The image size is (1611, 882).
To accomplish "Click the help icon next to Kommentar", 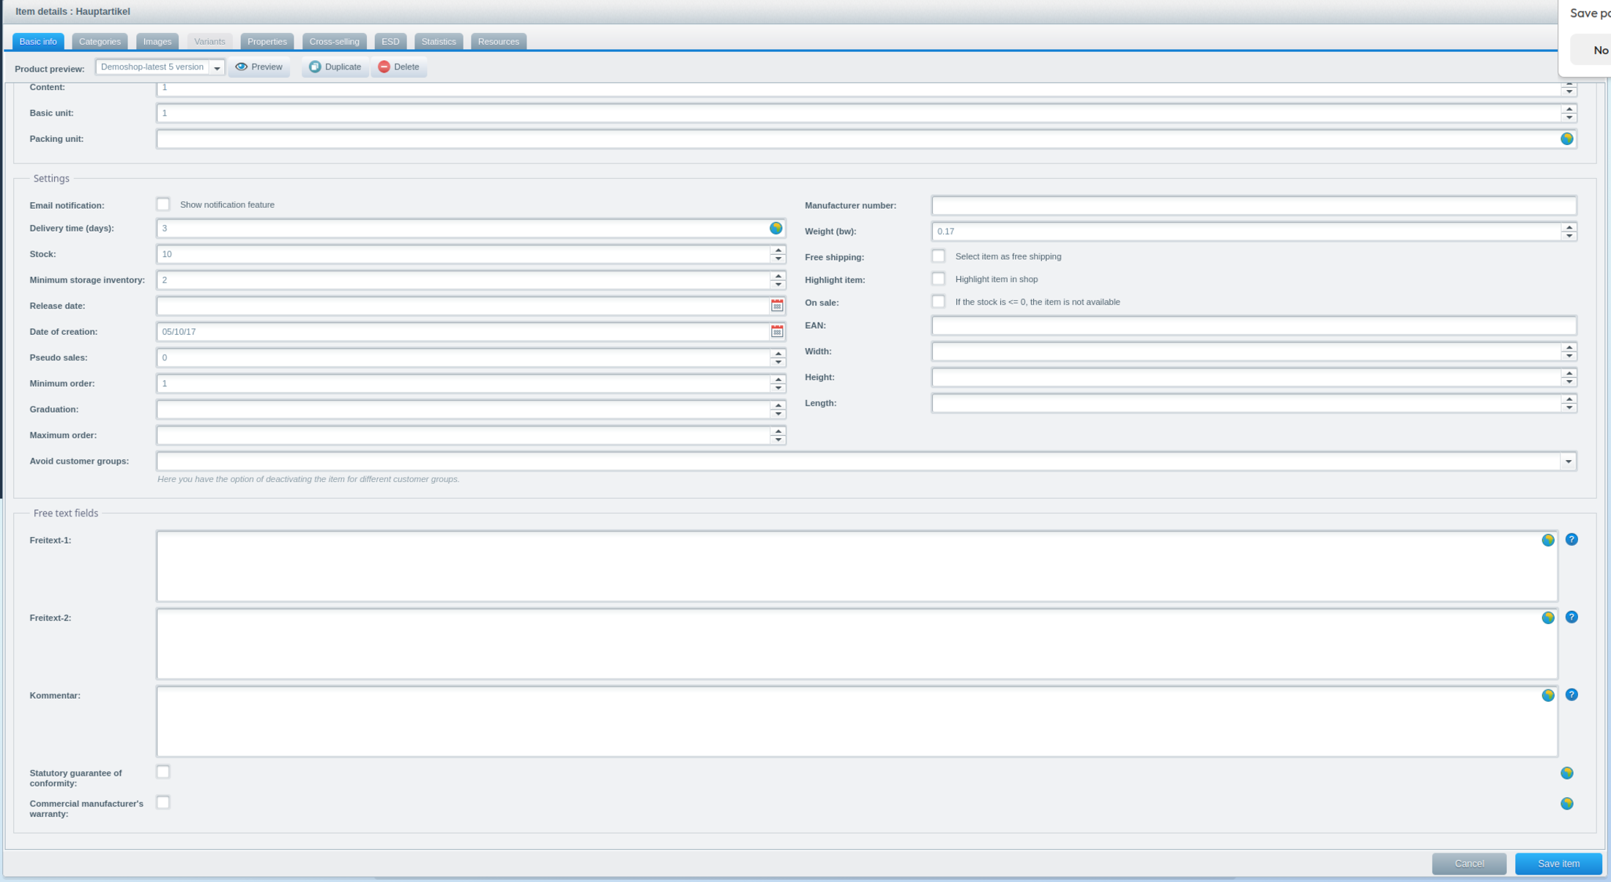I will coord(1571,695).
